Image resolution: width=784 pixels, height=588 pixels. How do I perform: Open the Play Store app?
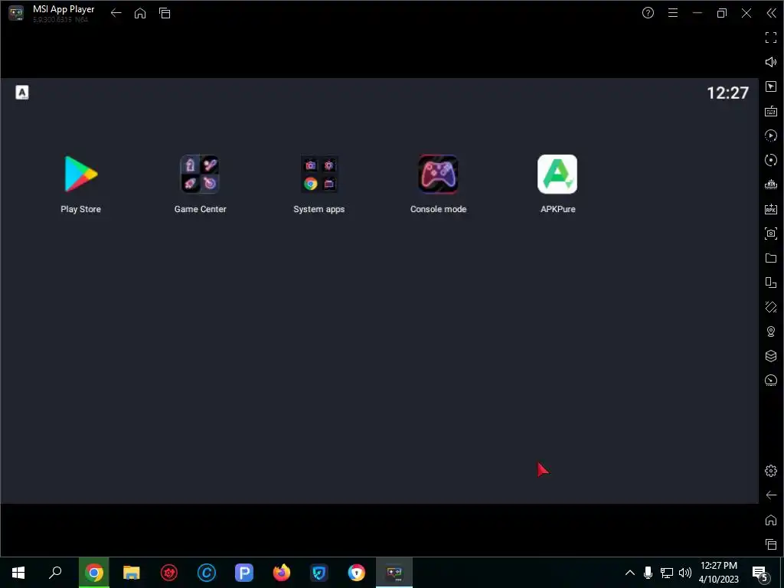80,174
